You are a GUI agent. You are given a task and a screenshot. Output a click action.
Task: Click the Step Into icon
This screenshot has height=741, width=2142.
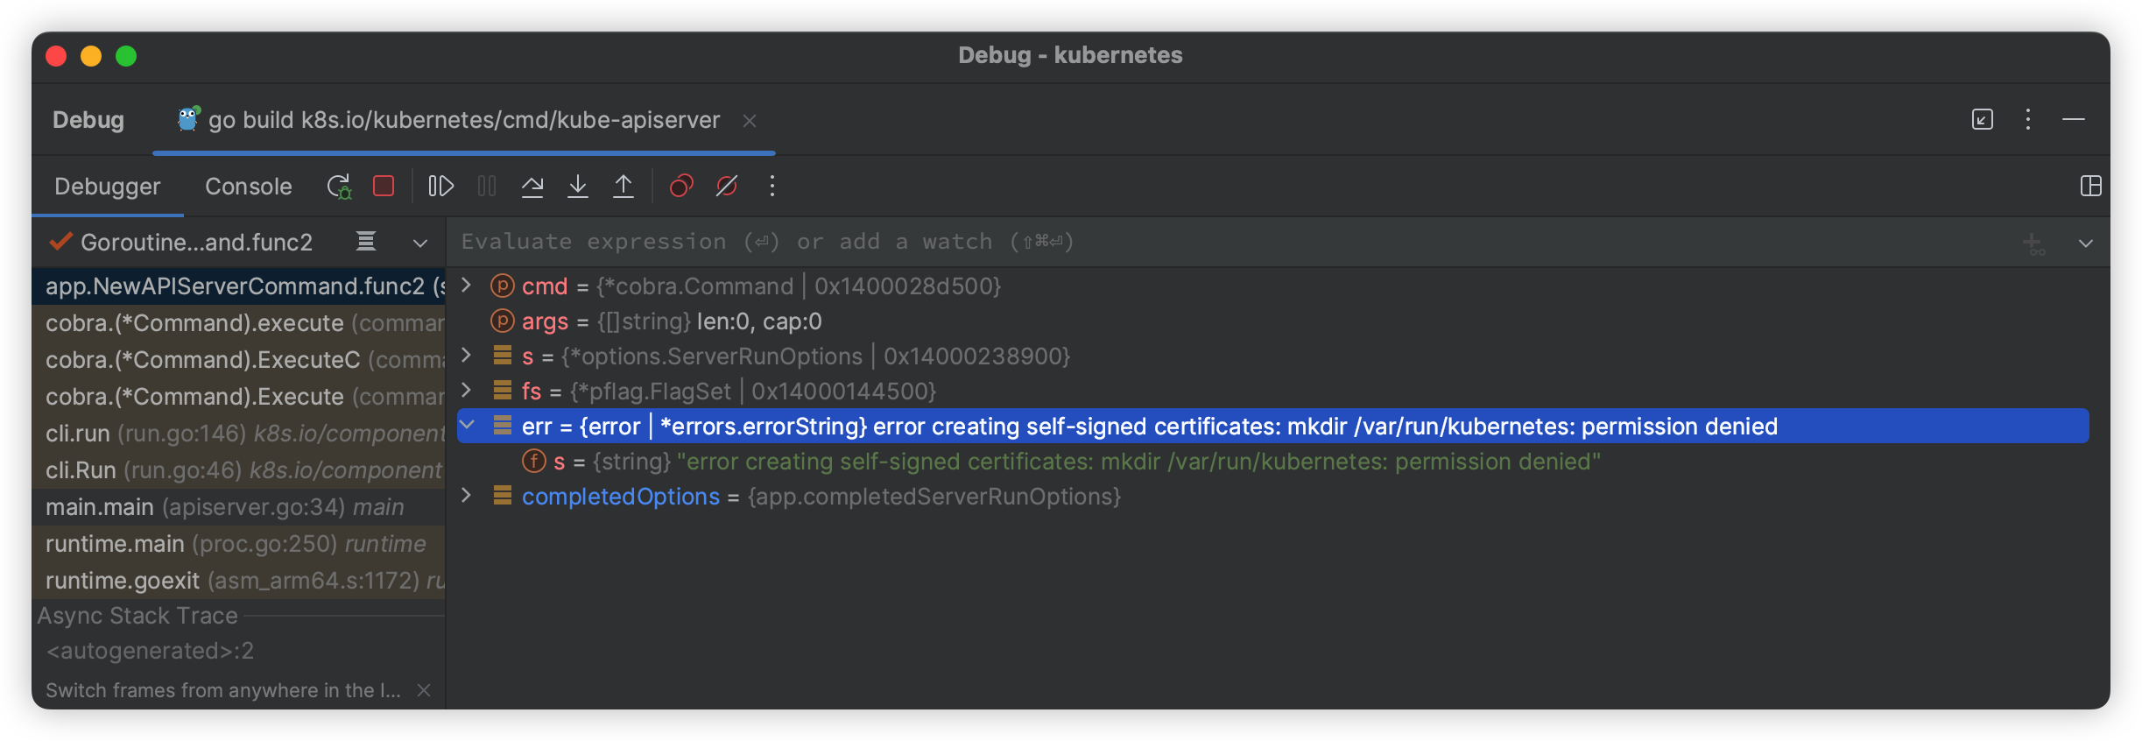click(578, 186)
